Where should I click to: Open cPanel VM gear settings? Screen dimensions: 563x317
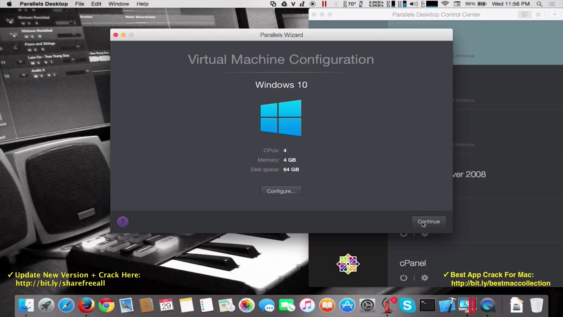click(x=424, y=278)
